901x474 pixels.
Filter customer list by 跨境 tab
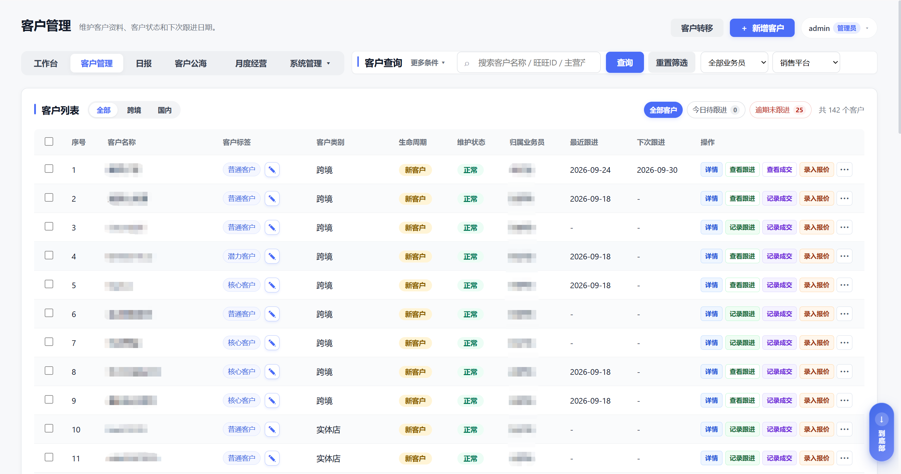tap(134, 110)
